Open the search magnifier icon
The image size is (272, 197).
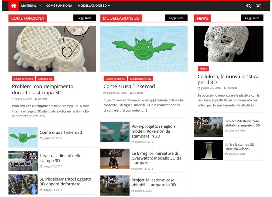tap(249, 6)
